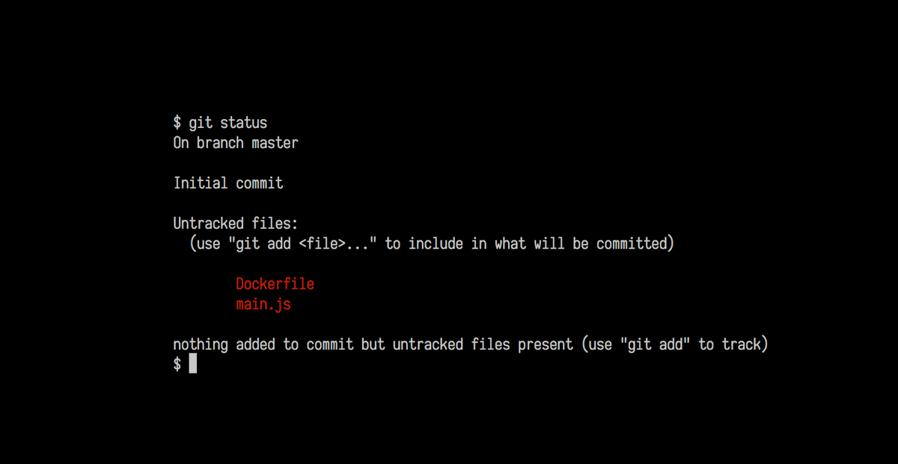
Task: Click the "(use" text under Untracked files
Action: [x=205, y=244]
